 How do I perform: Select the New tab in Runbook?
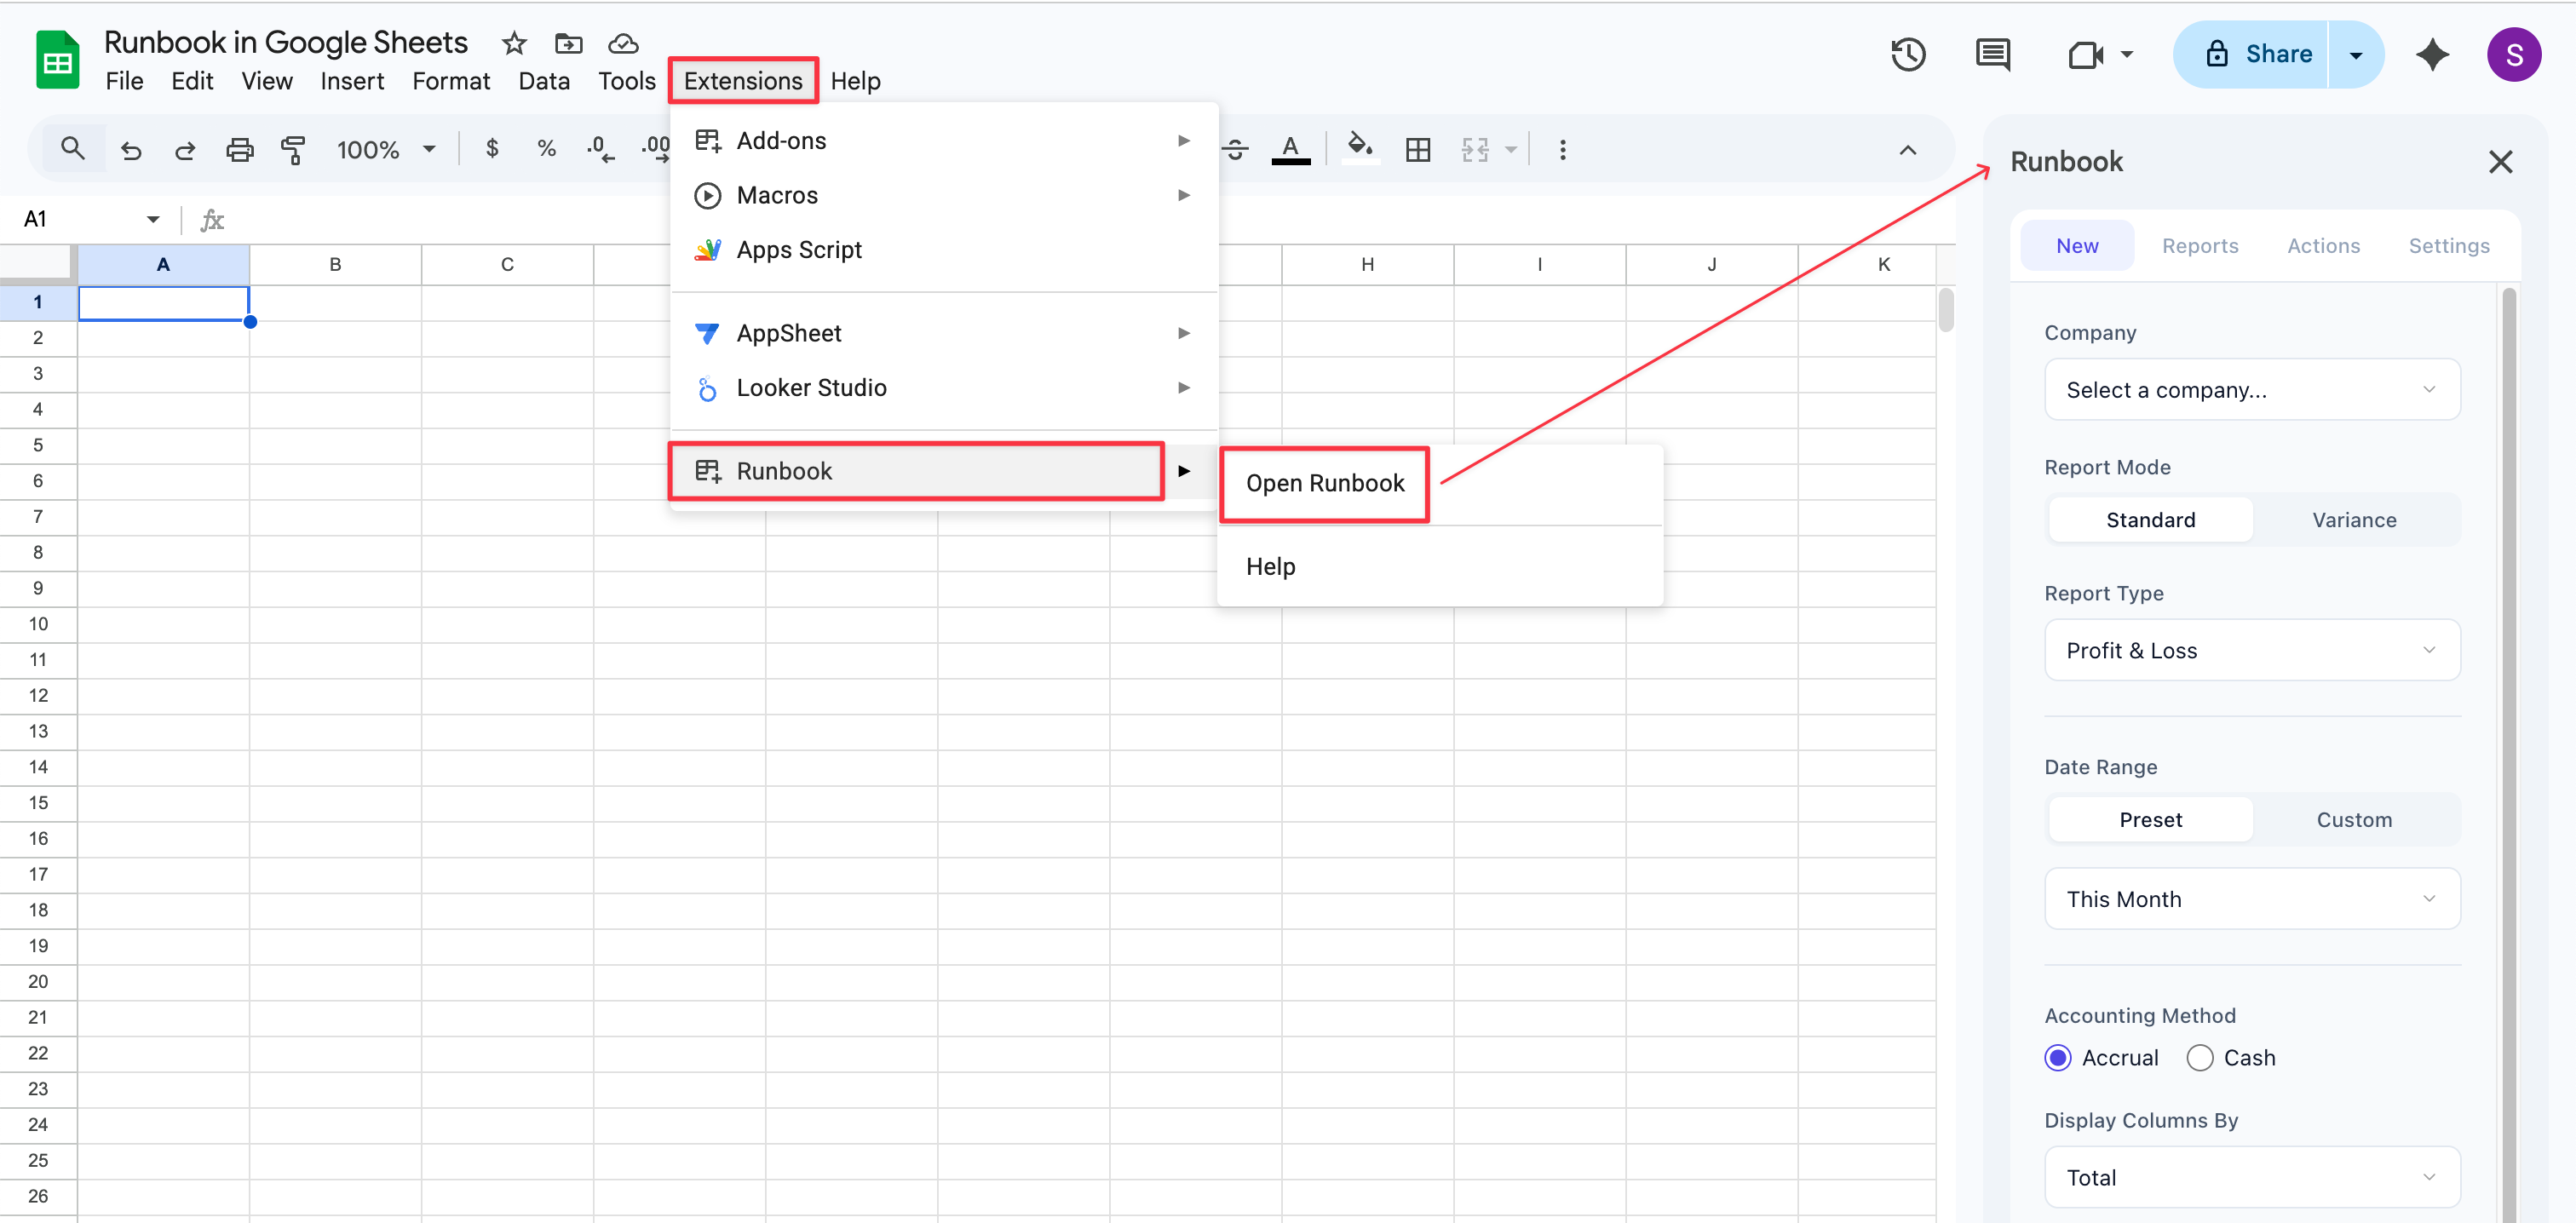[2076, 245]
